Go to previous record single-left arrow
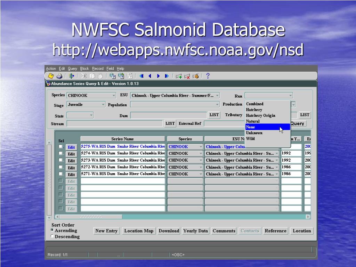Viewport: 356px width, 267px height. click(x=150, y=76)
